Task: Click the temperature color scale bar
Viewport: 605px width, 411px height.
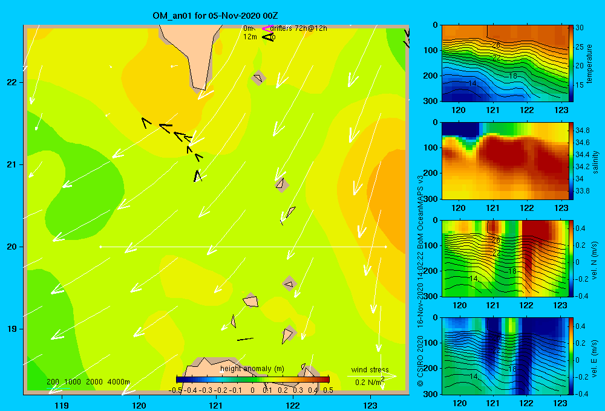Action: point(571,63)
